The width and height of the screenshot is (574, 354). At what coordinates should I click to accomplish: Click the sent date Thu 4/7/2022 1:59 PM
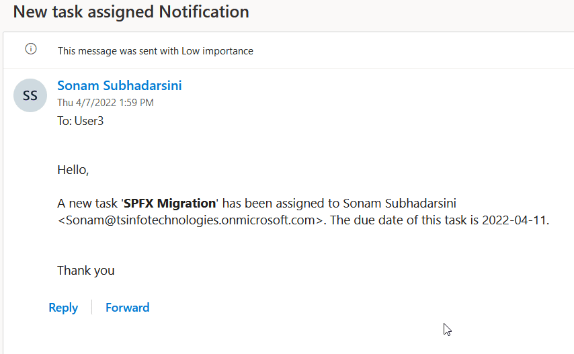tap(106, 103)
